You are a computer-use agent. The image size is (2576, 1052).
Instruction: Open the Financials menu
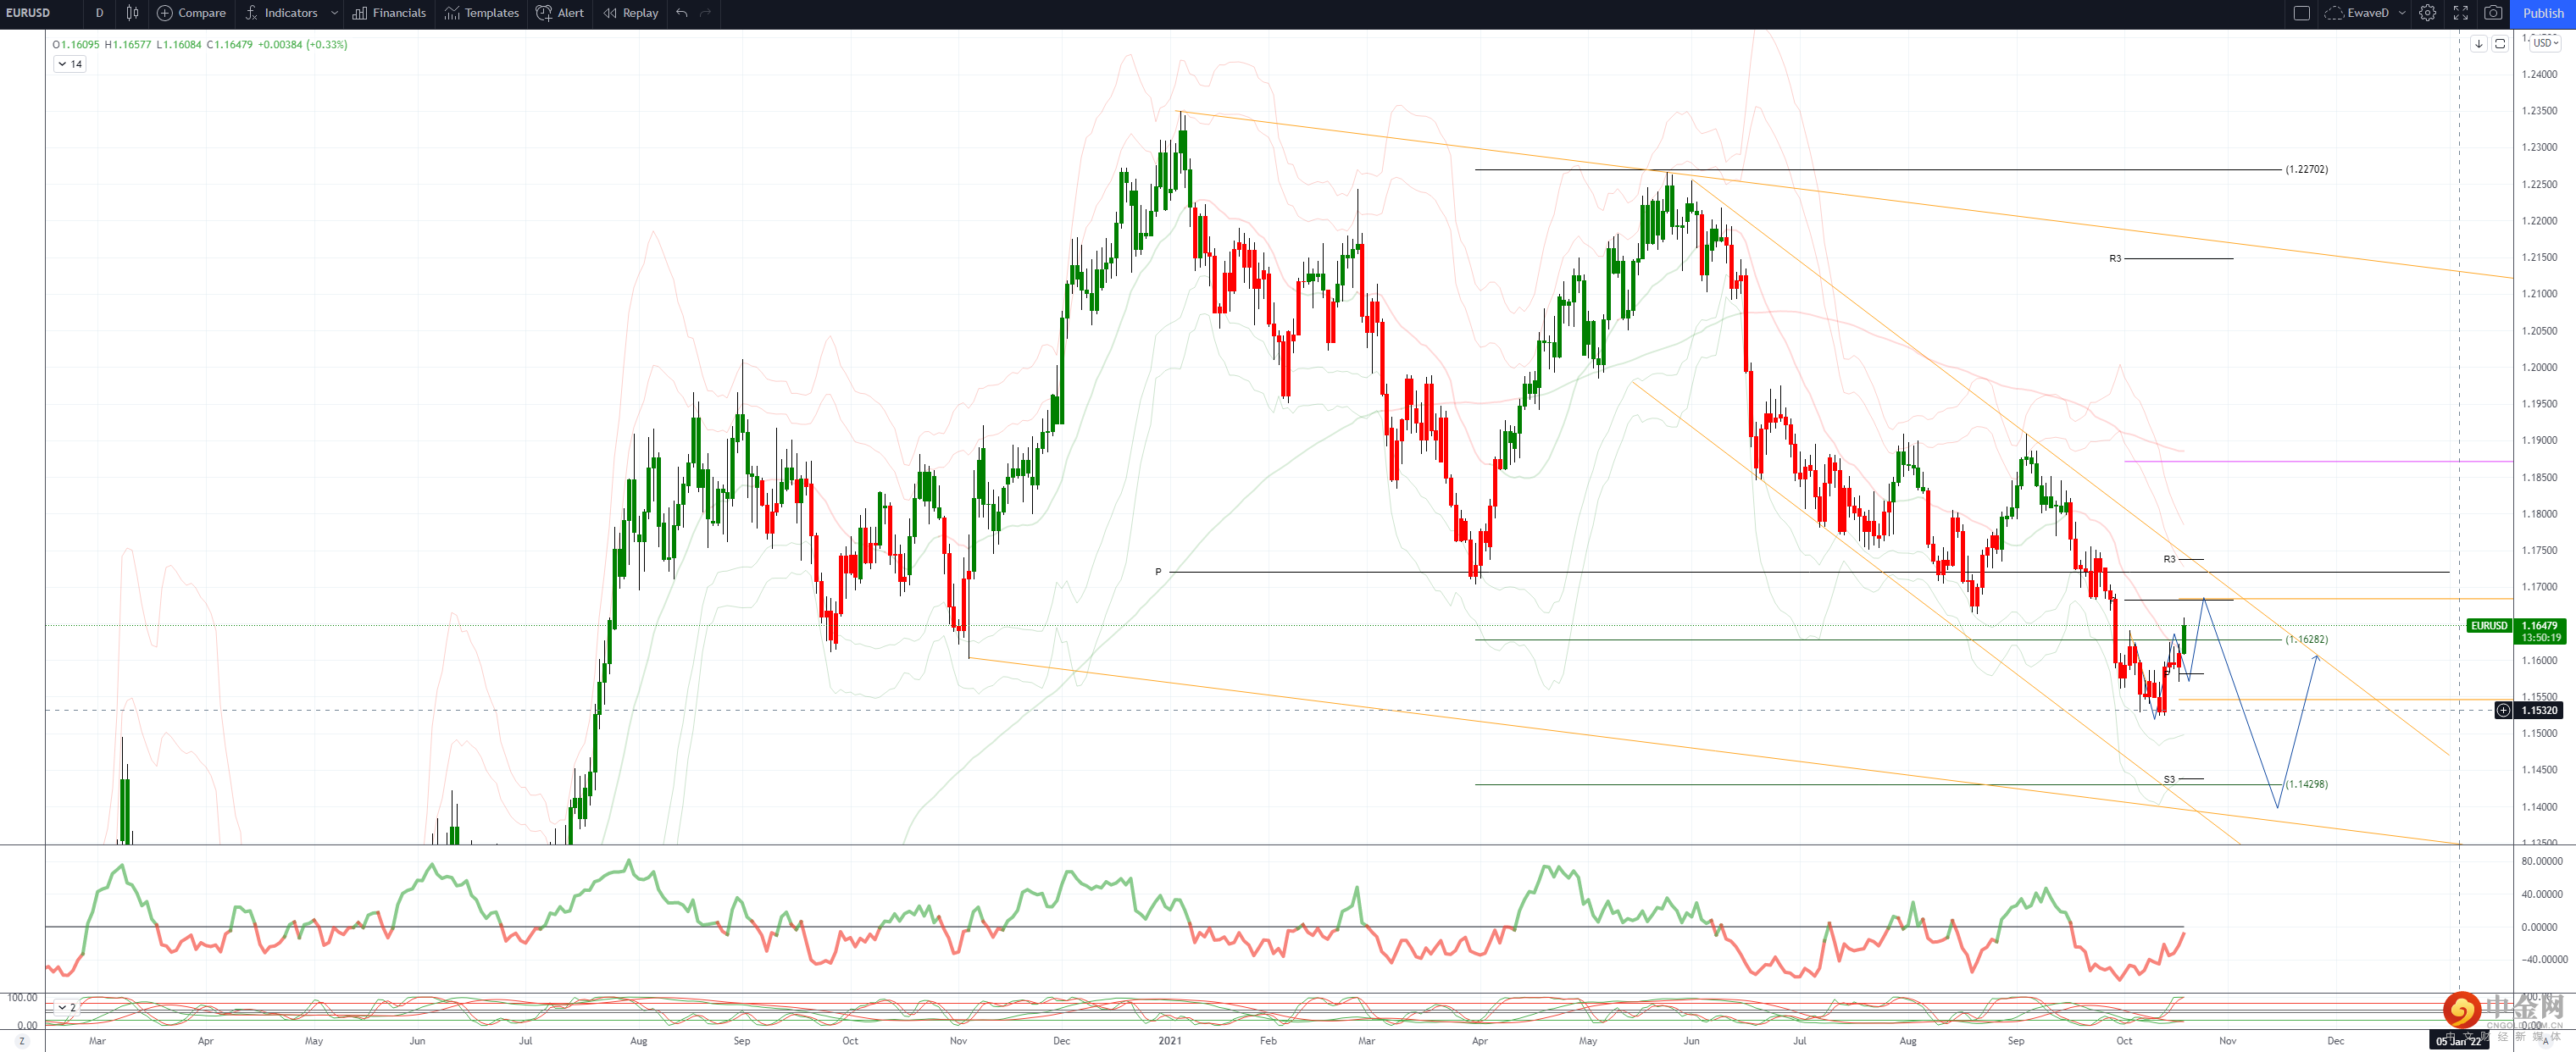(389, 13)
